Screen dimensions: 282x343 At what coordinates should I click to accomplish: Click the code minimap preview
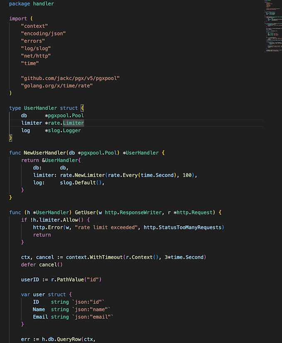(273, 26)
